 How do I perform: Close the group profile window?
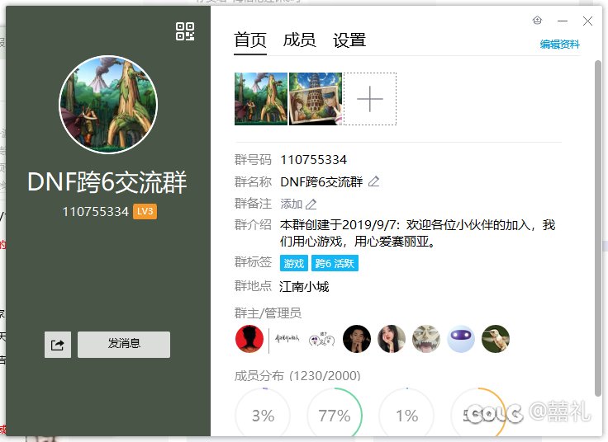587,21
